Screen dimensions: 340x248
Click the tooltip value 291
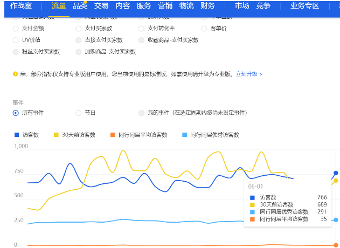[322, 211]
